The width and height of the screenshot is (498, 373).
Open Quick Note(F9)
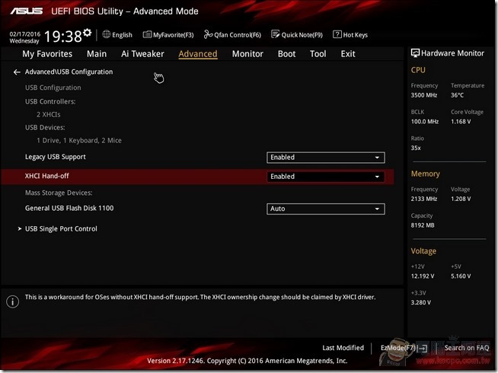(x=297, y=34)
